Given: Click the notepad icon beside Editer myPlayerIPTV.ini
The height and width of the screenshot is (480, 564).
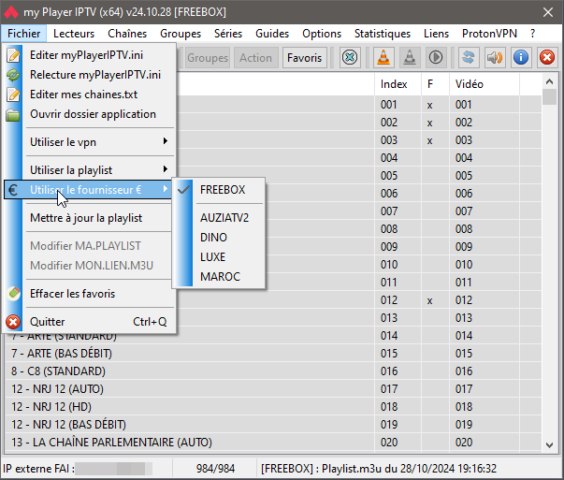Looking at the screenshot, I should (x=13, y=55).
